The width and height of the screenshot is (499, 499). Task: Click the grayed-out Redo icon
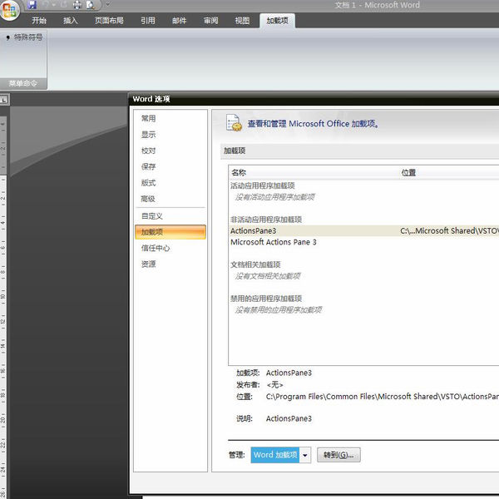point(63,4)
